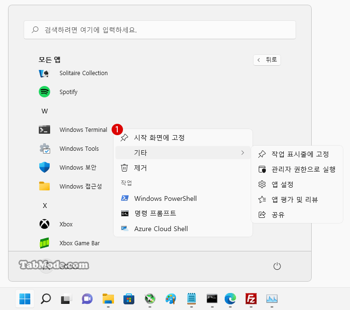Launch 명령 프롬프트 task
Screen dimensions: 350x310
click(183, 214)
